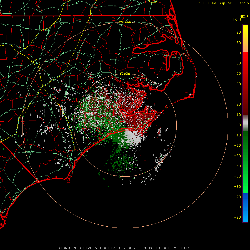Select the -90 value on velocity scale
Viewport: 250px width, 250px height.
tap(237, 217)
